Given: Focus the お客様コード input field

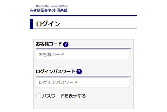Looking at the screenshot, I should click(82, 55).
